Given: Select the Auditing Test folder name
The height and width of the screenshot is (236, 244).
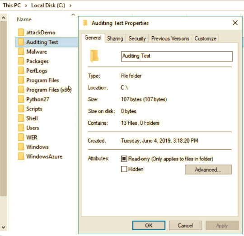Looking at the screenshot, I should (42, 42).
